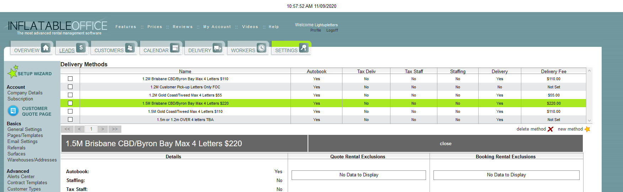
Task: Close the delivery method details panel
Action: (x=445, y=144)
